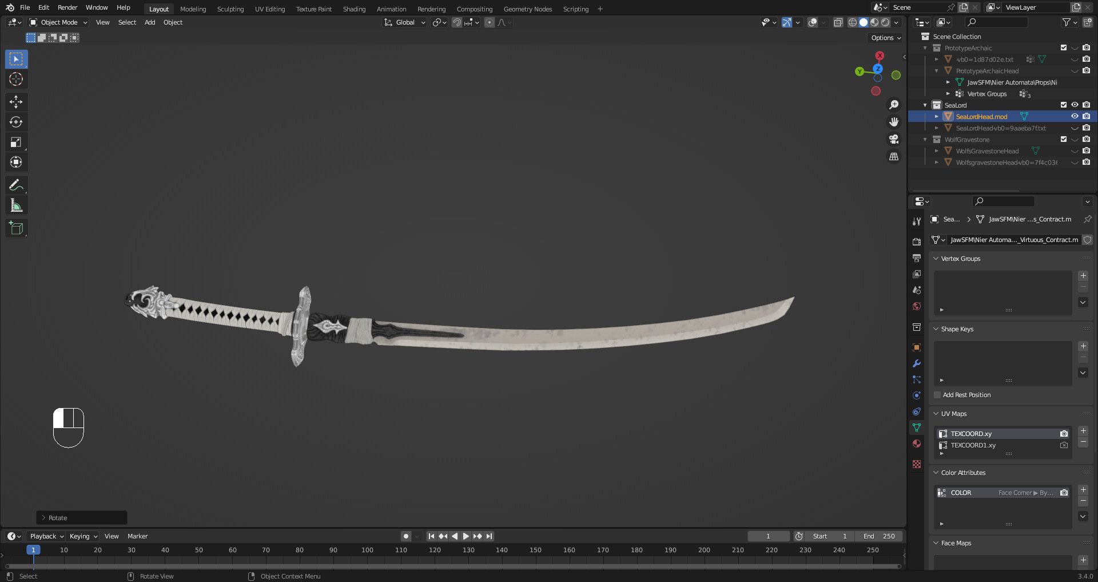Open the viewport Options dropdown
Image resolution: width=1098 pixels, height=582 pixels.
click(886, 38)
